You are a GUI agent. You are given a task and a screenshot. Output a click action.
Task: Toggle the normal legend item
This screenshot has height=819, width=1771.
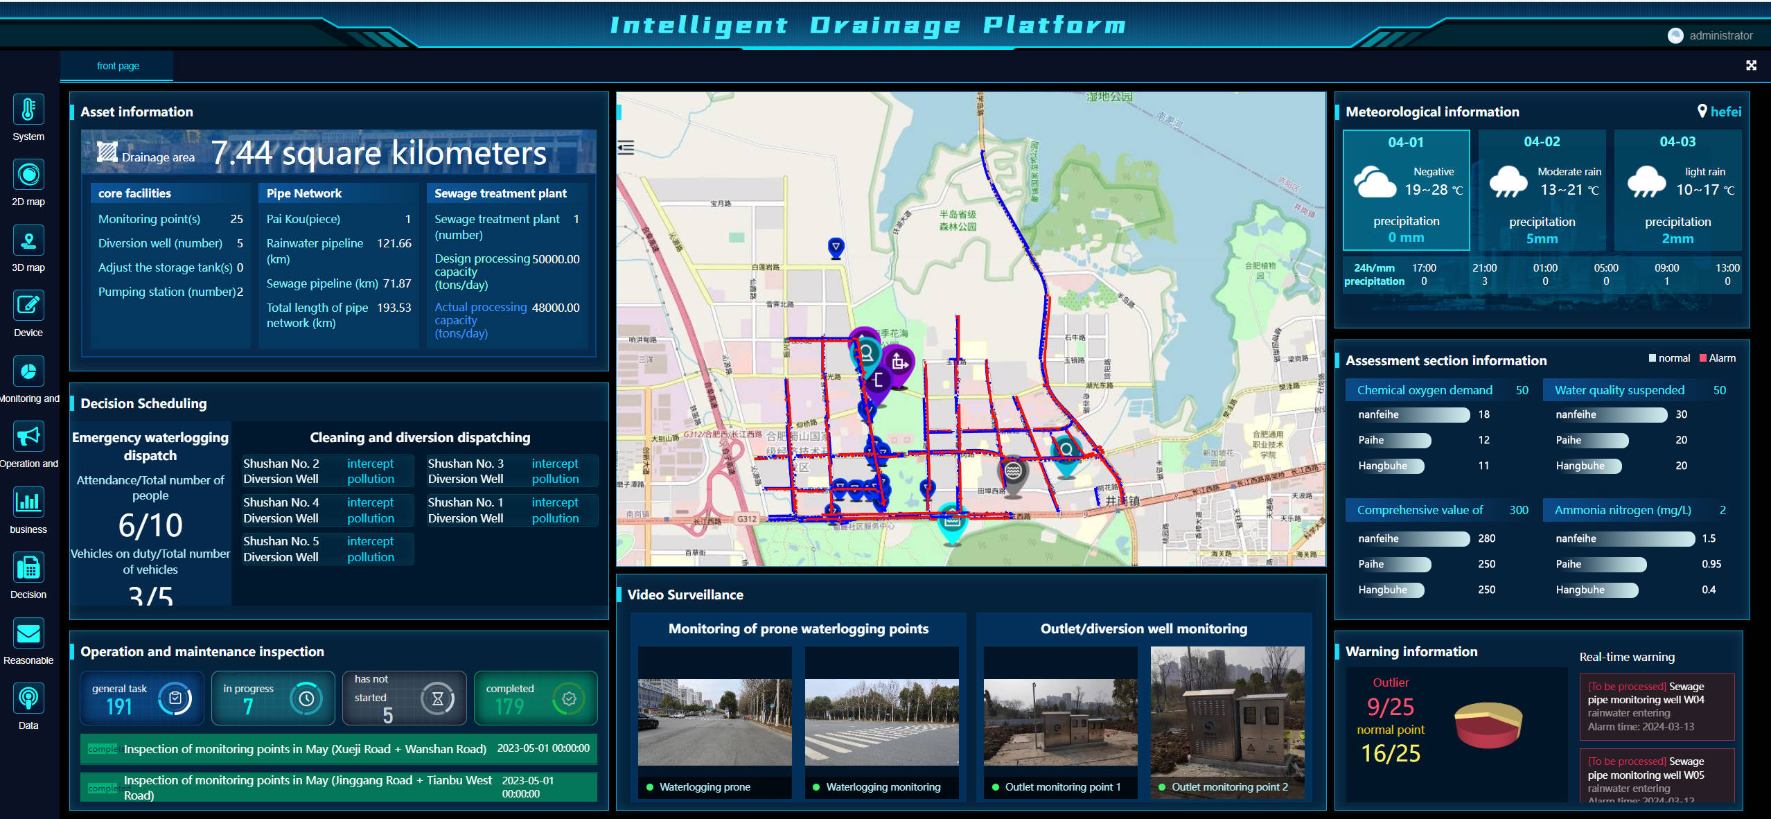1669,358
